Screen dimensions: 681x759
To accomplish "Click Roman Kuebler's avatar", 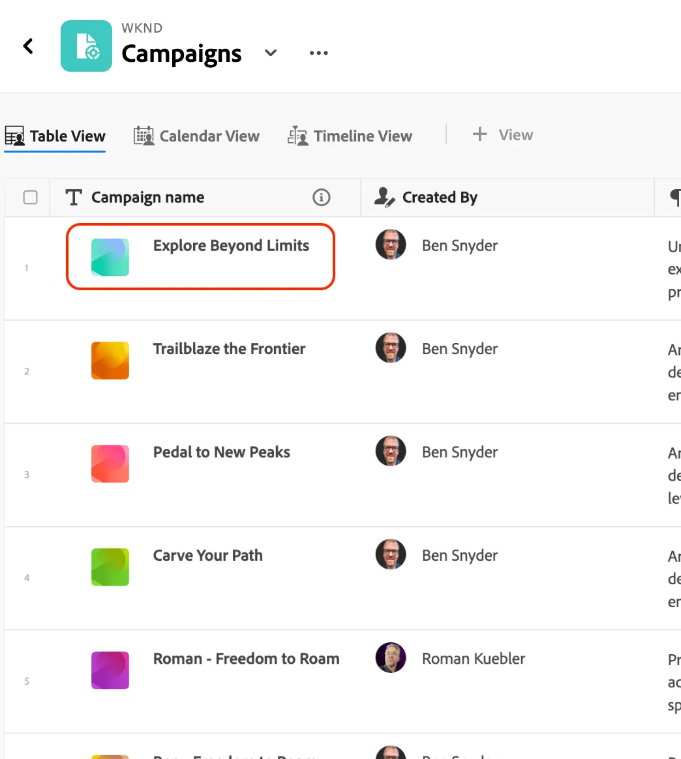I will [390, 657].
